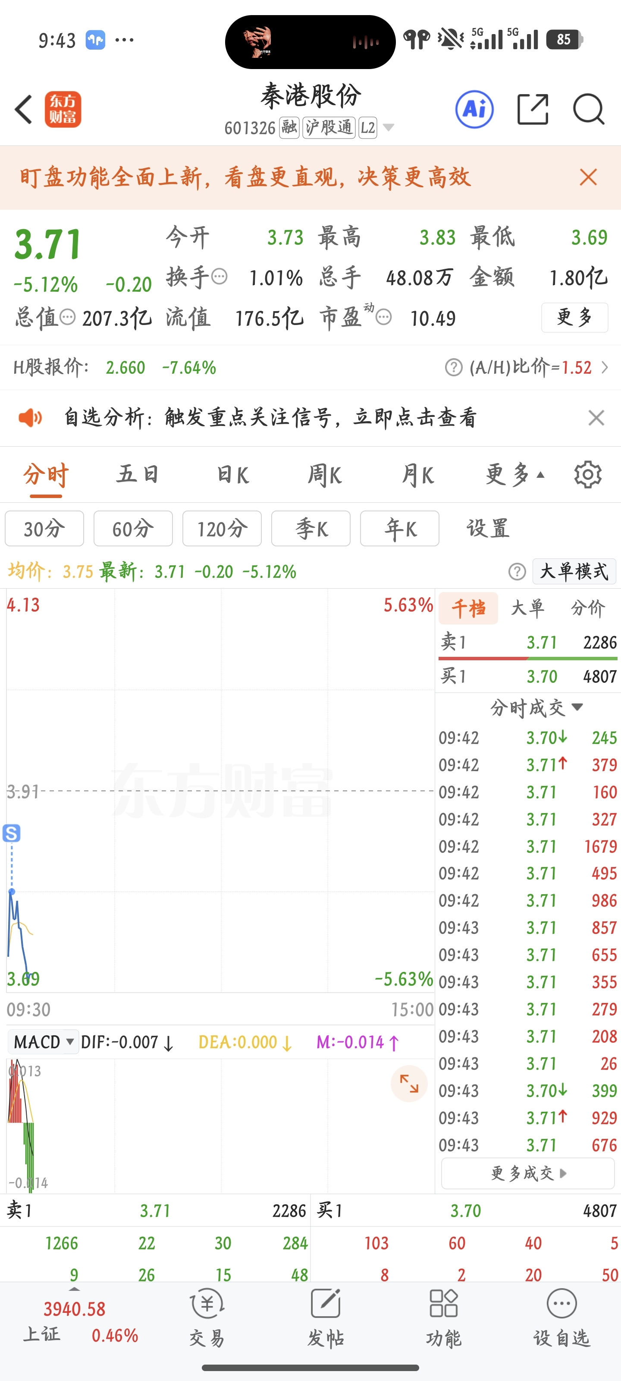The image size is (621, 1381).
Task: Tap the MACD histogram chart area
Action: (220, 1126)
